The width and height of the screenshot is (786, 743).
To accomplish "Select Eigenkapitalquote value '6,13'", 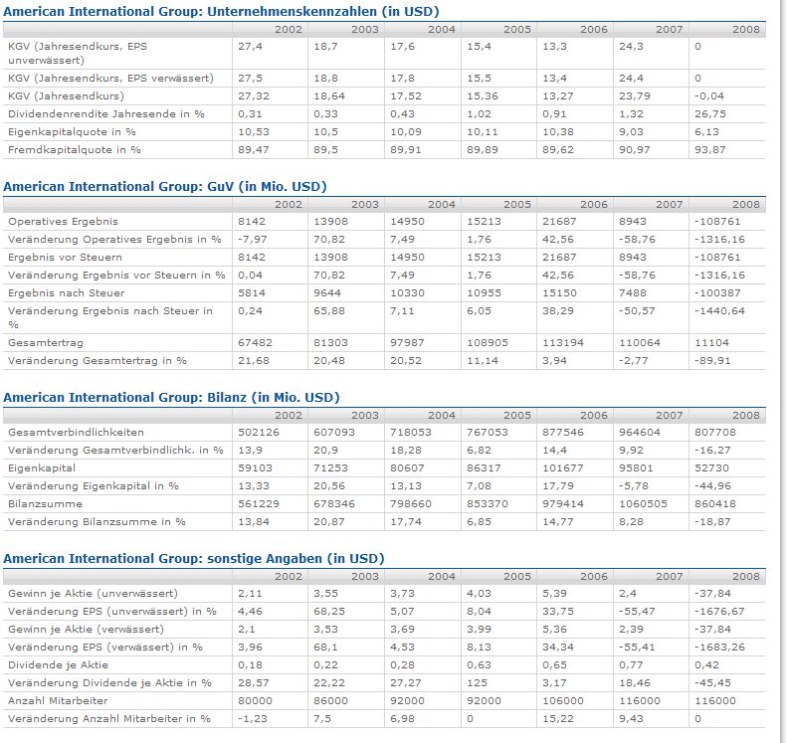I will [x=706, y=132].
